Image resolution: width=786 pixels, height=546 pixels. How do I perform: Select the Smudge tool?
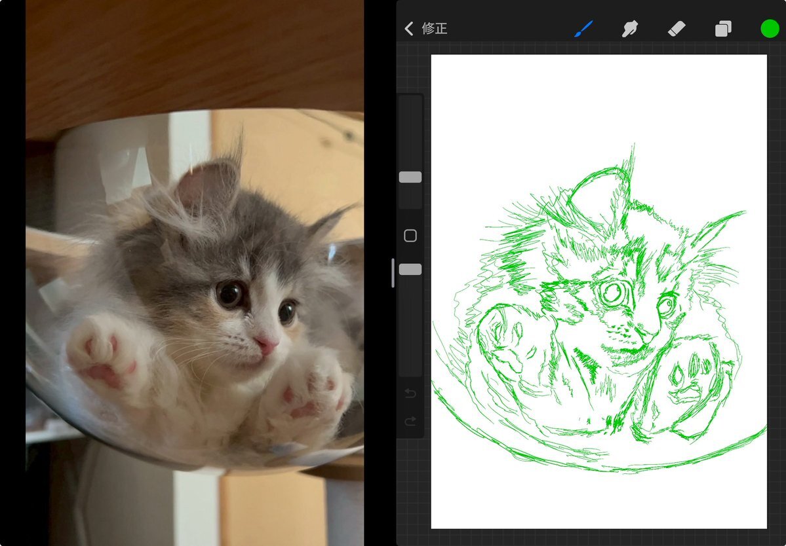[629, 29]
